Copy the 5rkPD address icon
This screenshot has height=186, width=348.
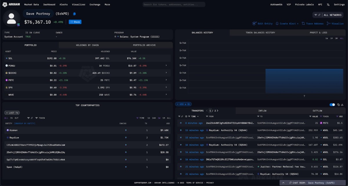[x=75, y=14]
